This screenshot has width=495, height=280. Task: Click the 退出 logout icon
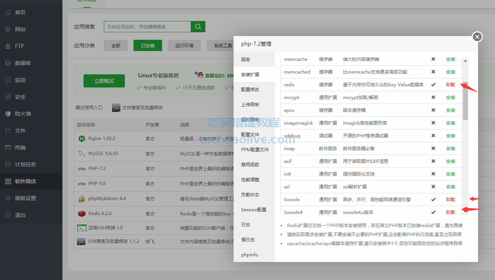[x=8, y=215]
